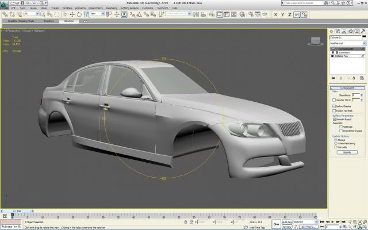Open the Key Filters button
The height and width of the screenshot is (230, 368).
tap(309, 227)
